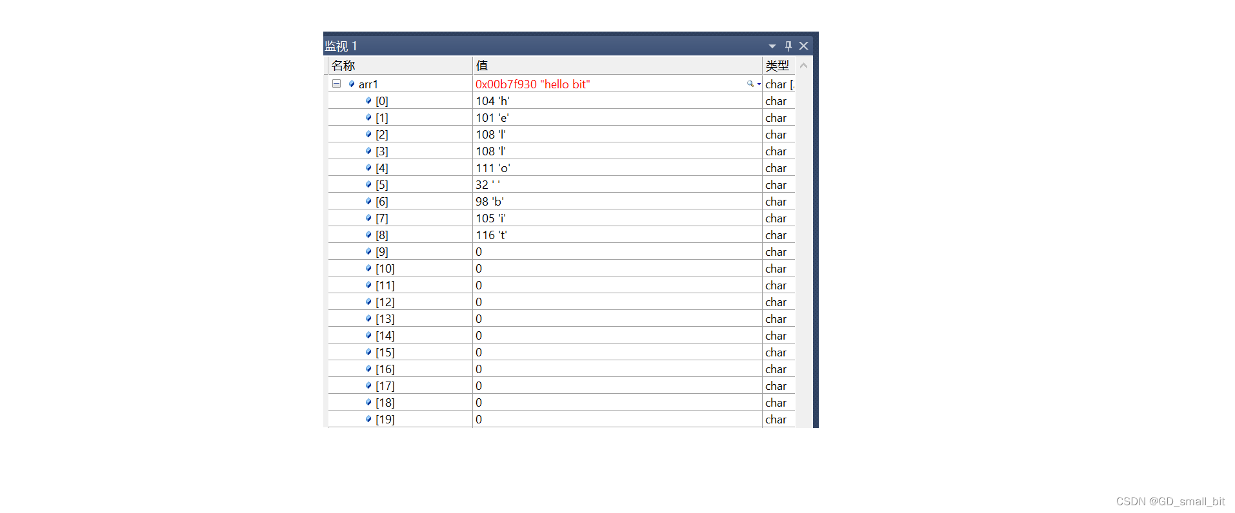
Task: Click the variable icon beside [5]
Action: (x=368, y=184)
